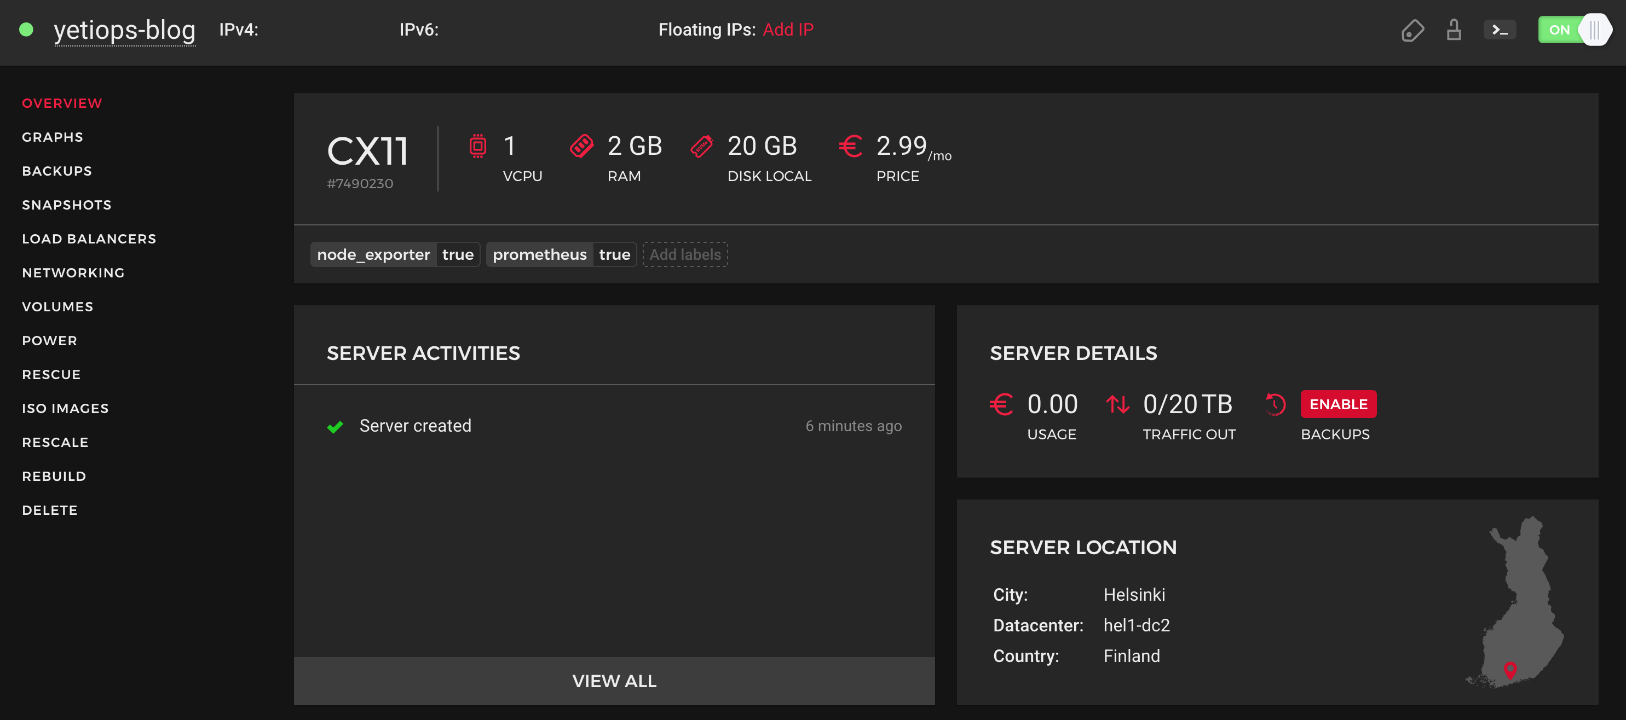Click the tag/labels icon in top bar
1626x720 pixels.
coord(1412,30)
